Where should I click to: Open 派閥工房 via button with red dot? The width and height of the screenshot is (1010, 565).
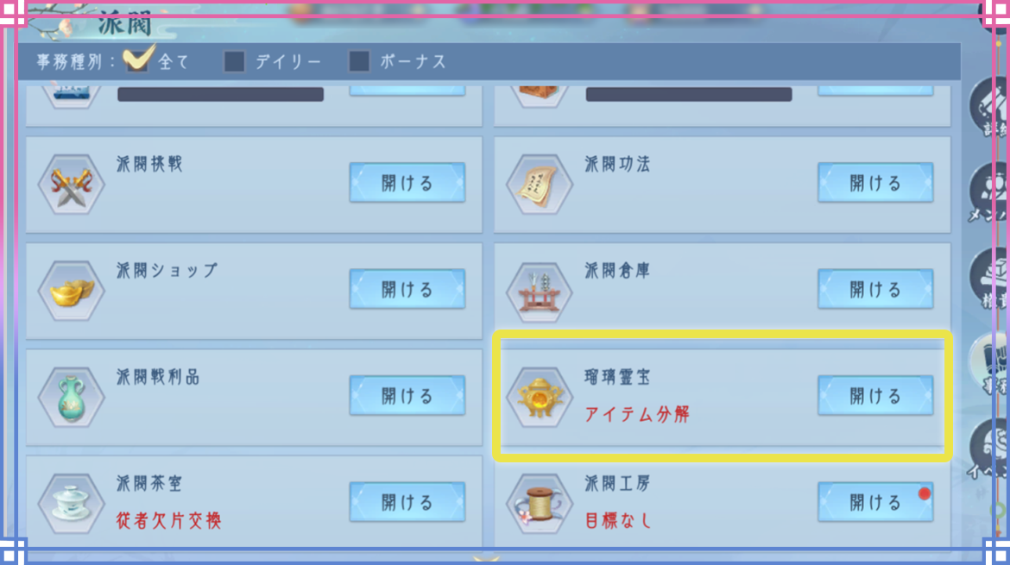click(x=875, y=502)
